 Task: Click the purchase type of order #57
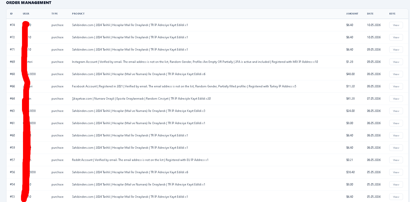[57, 160]
